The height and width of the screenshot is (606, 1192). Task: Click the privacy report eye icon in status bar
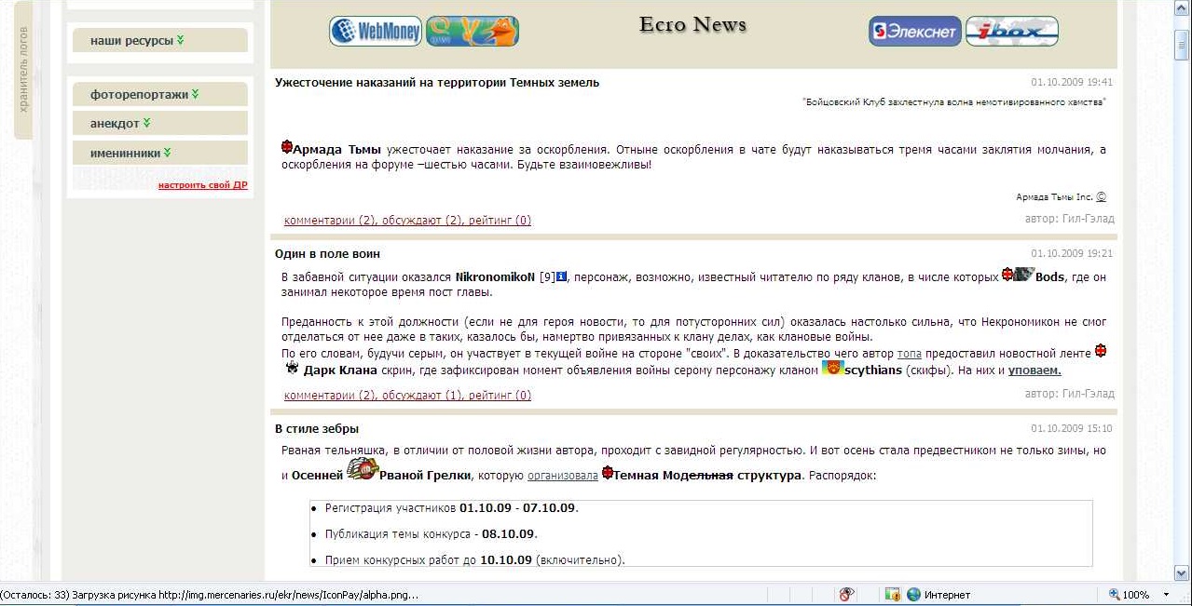[x=846, y=594]
